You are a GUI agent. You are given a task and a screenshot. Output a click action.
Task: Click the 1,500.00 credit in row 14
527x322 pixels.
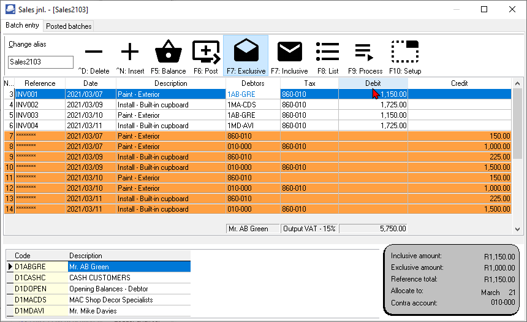pos(460,209)
